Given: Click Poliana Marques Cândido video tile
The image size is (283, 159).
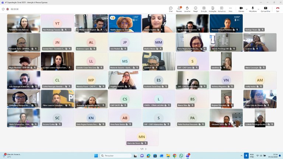Looking at the screenshot, I should [x=226, y=24].
